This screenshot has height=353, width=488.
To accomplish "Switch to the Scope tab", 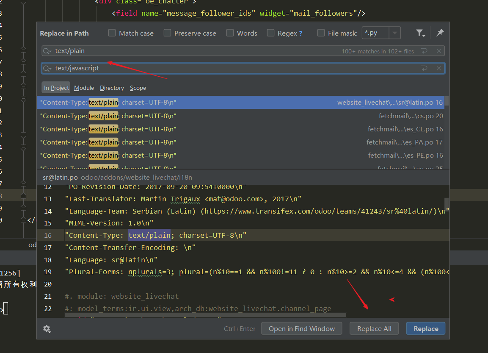I will [138, 88].
